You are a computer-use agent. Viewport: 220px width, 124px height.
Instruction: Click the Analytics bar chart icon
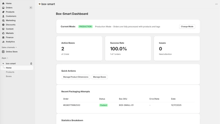[3, 42]
